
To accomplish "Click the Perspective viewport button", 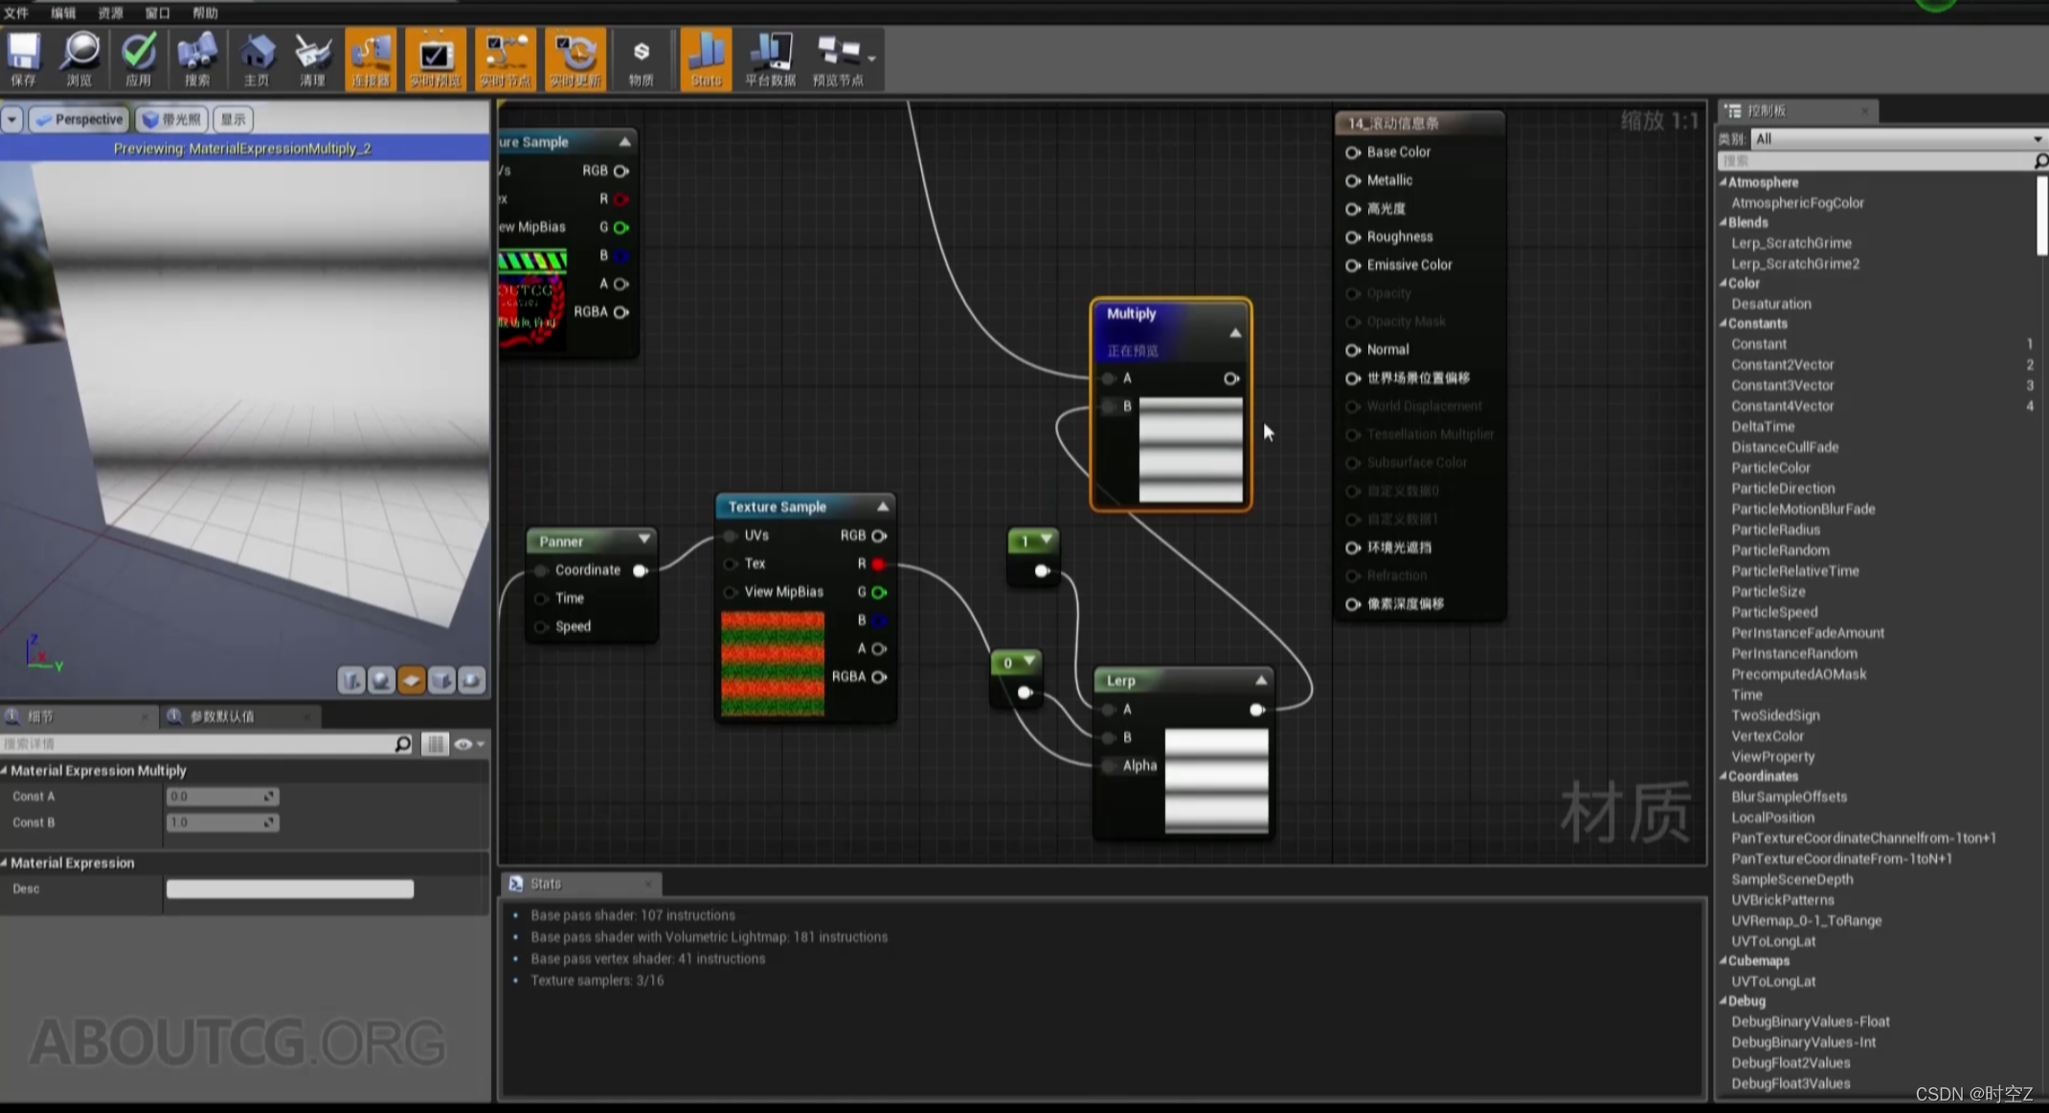I will click(x=80, y=120).
